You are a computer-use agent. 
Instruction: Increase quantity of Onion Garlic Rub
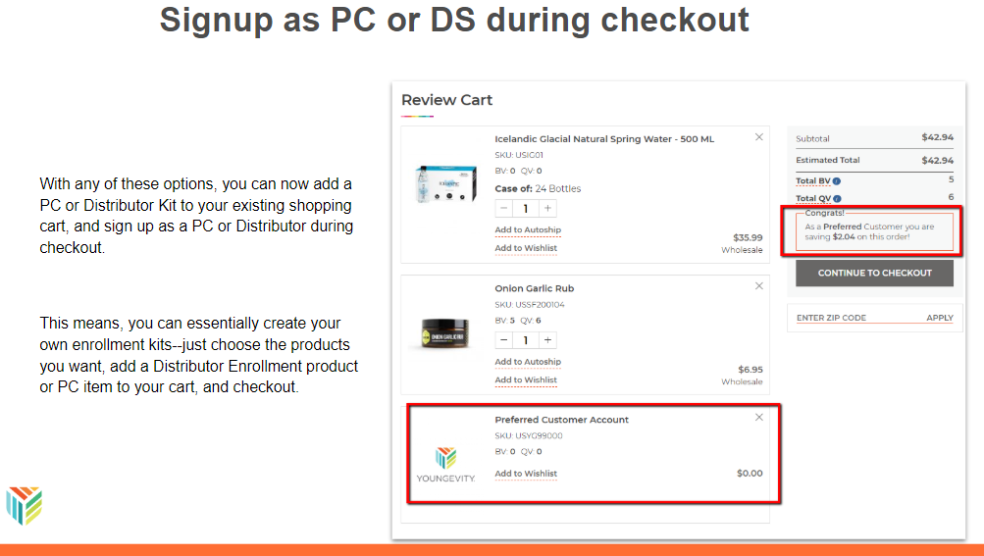[x=547, y=340]
